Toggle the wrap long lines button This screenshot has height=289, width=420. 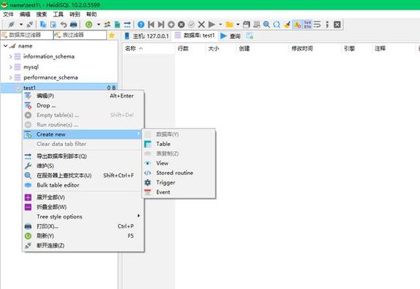(x=317, y=25)
